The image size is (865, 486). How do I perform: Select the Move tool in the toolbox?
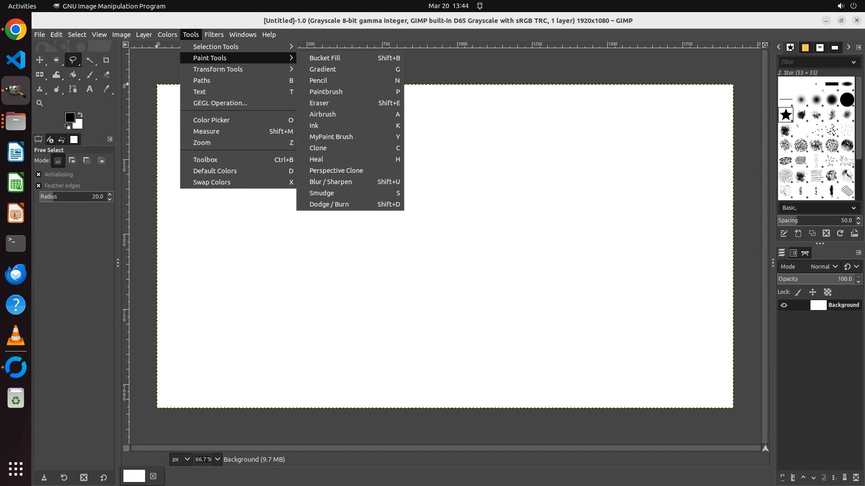tap(40, 60)
